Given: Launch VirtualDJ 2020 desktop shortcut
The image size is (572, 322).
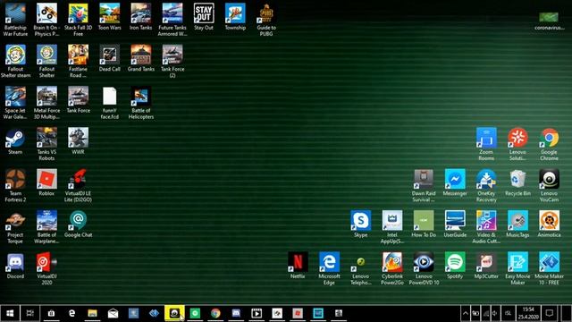Looking at the screenshot, I should (46, 268).
